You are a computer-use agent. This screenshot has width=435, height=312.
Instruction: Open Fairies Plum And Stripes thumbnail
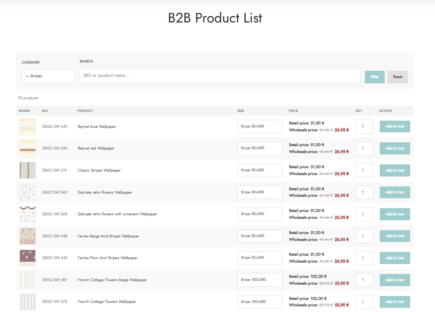pyautogui.click(x=28, y=258)
